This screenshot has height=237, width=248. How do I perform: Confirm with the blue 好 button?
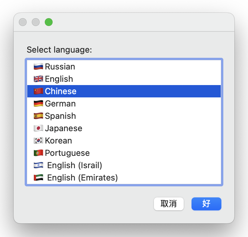(x=206, y=204)
